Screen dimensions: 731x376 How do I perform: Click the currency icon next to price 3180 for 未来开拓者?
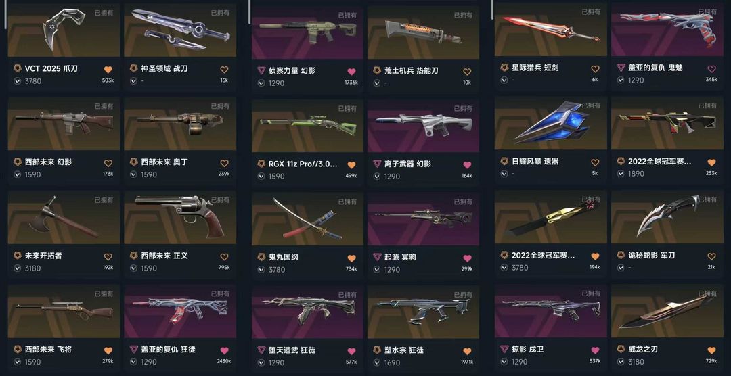click(17, 268)
